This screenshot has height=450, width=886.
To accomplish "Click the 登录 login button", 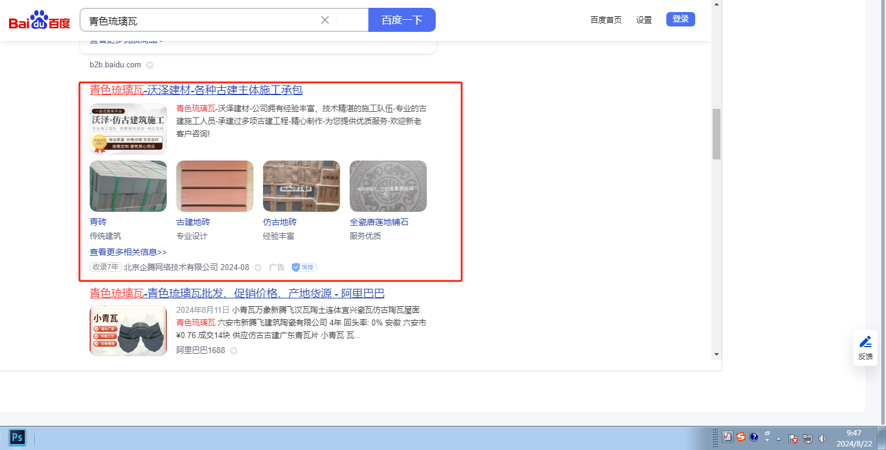I will [681, 19].
